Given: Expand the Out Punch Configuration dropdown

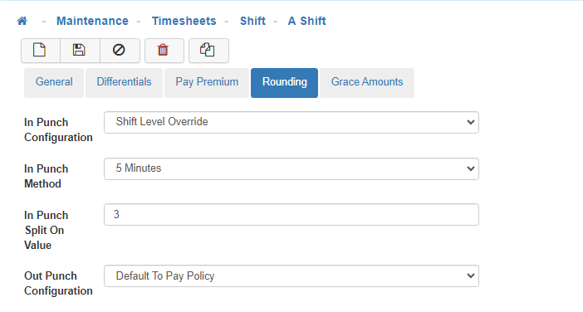Looking at the screenshot, I should tap(291, 275).
